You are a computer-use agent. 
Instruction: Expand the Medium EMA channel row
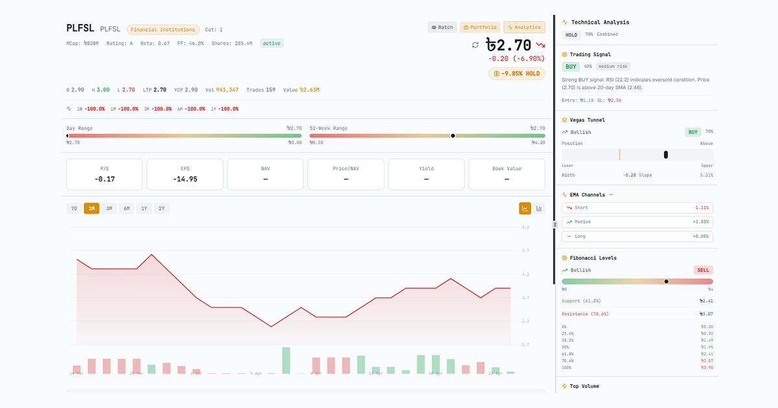coord(638,222)
